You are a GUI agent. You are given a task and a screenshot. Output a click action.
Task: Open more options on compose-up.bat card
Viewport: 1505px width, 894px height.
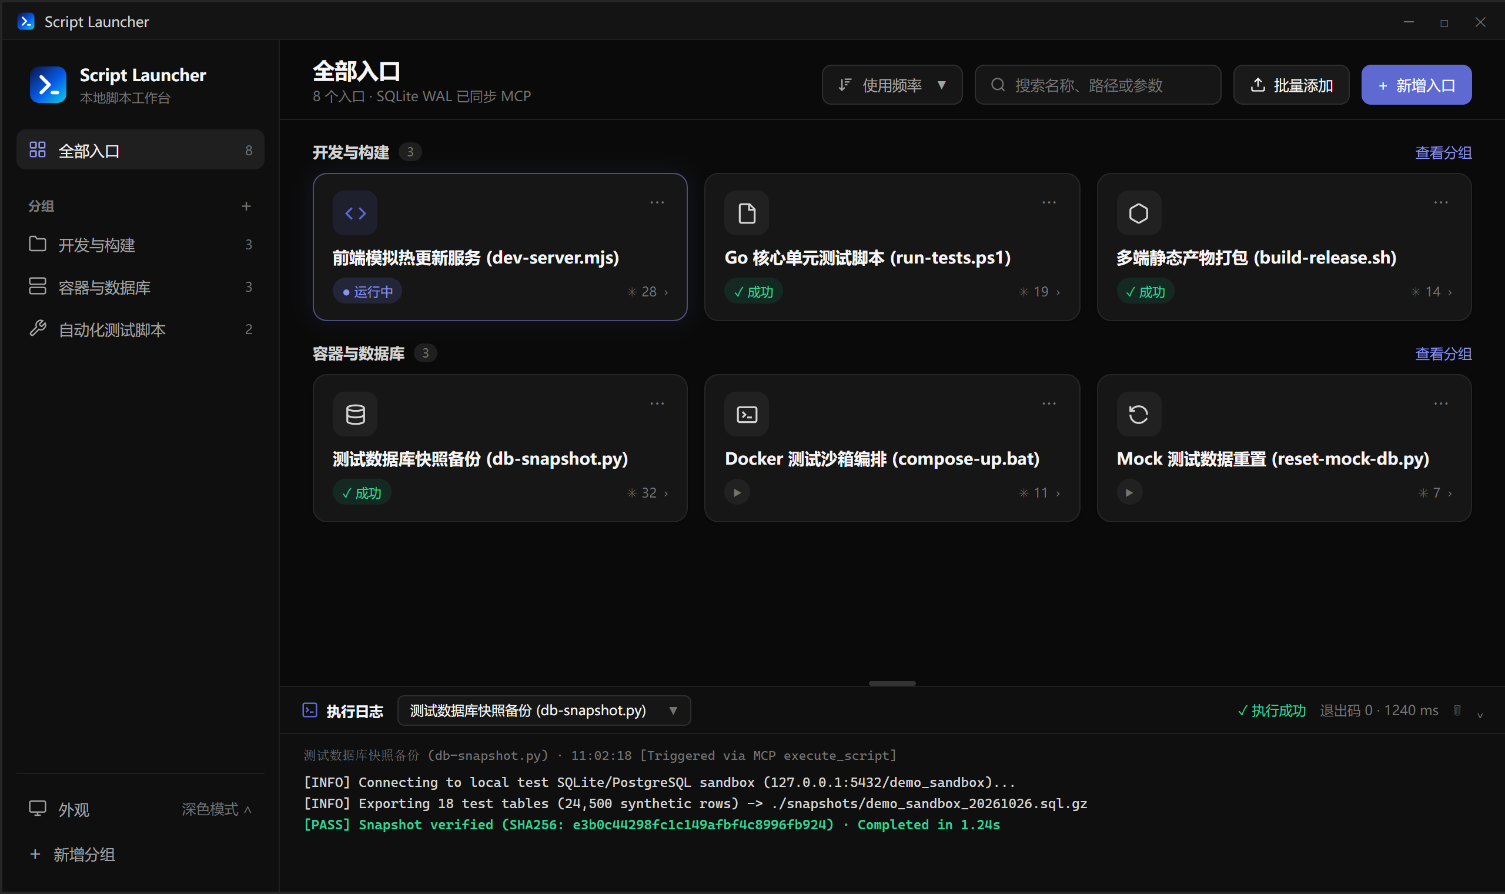pyautogui.click(x=1049, y=403)
